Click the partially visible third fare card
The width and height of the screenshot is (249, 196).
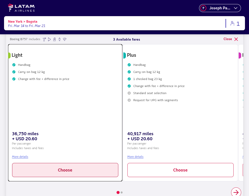[241, 113]
